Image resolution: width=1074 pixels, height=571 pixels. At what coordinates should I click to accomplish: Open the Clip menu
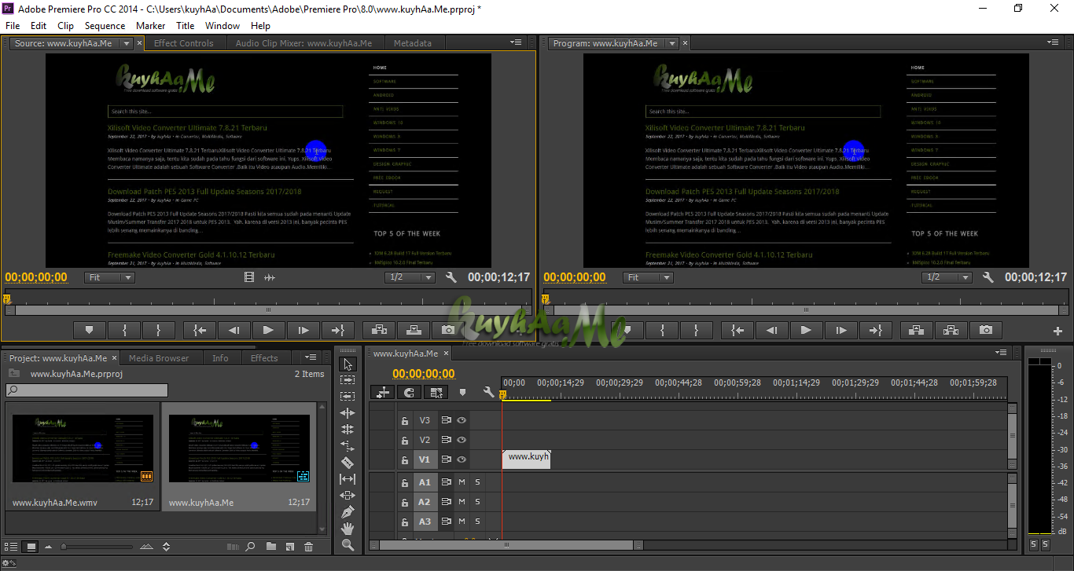click(x=65, y=26)
